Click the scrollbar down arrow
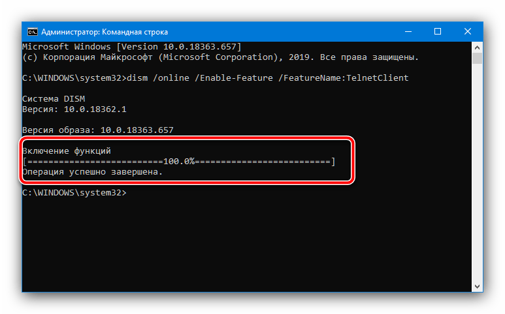This screenshot has width=505, height=314. point(477,286)
